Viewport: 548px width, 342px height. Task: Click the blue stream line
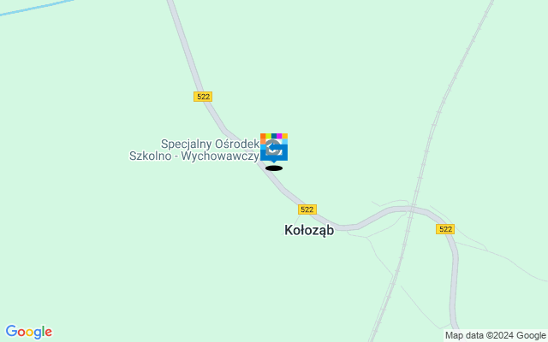[x=35, y=8]
